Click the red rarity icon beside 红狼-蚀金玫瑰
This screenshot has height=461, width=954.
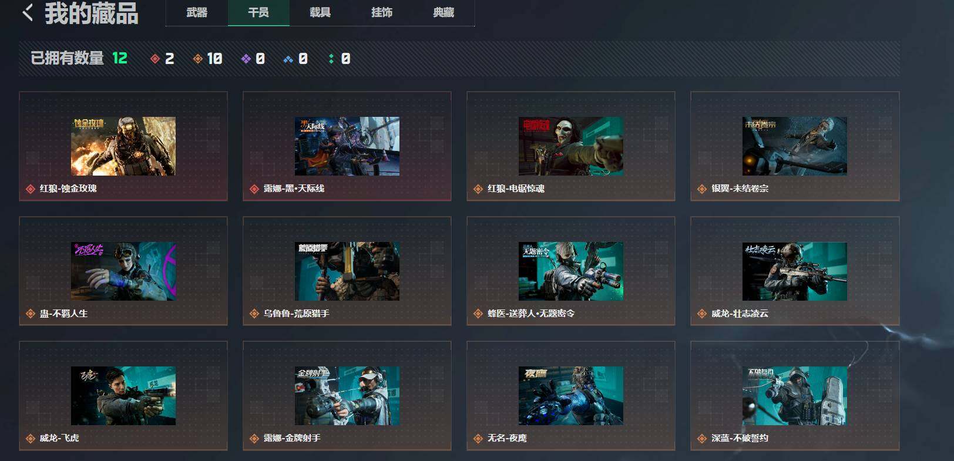click(x=31, y=189)
